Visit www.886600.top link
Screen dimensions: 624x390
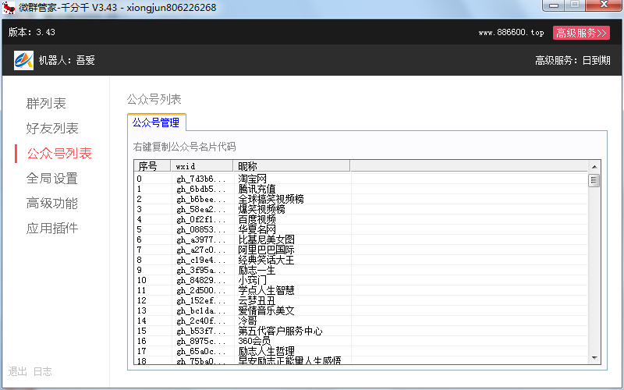tap(511, 33)
